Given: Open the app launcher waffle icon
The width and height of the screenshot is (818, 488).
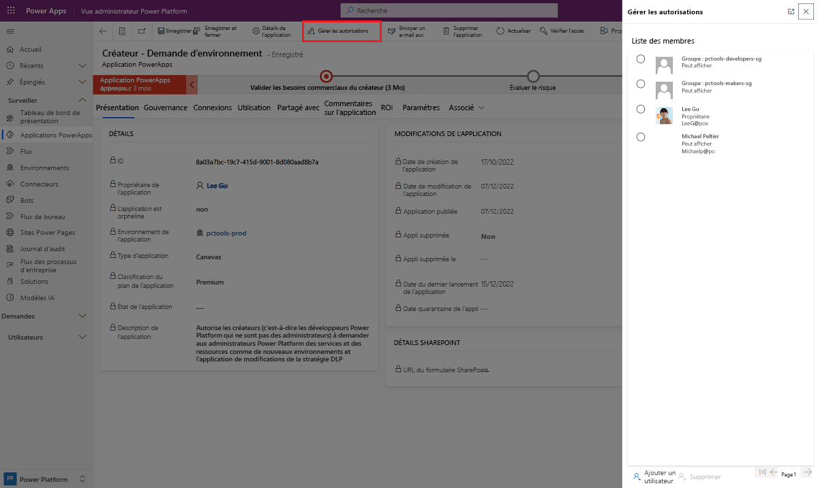Looking at the screenshot, I should tap(10, 11).
